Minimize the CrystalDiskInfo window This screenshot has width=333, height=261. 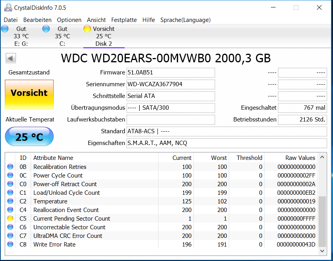click(273, 7)
